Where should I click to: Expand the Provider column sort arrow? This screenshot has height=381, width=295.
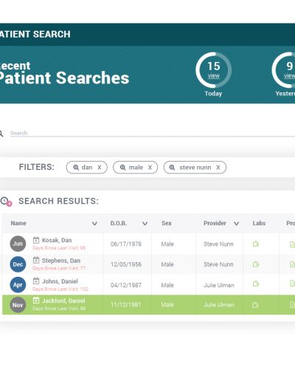[236, 224]
